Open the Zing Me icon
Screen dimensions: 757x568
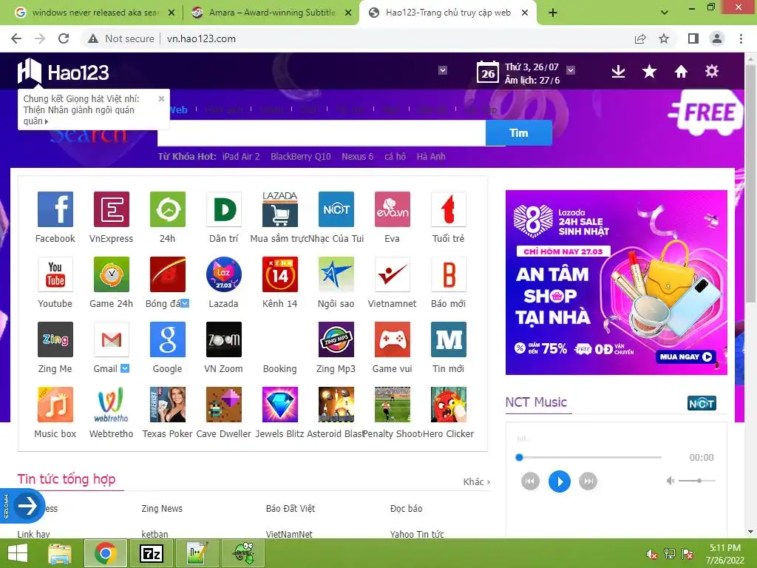55,339
